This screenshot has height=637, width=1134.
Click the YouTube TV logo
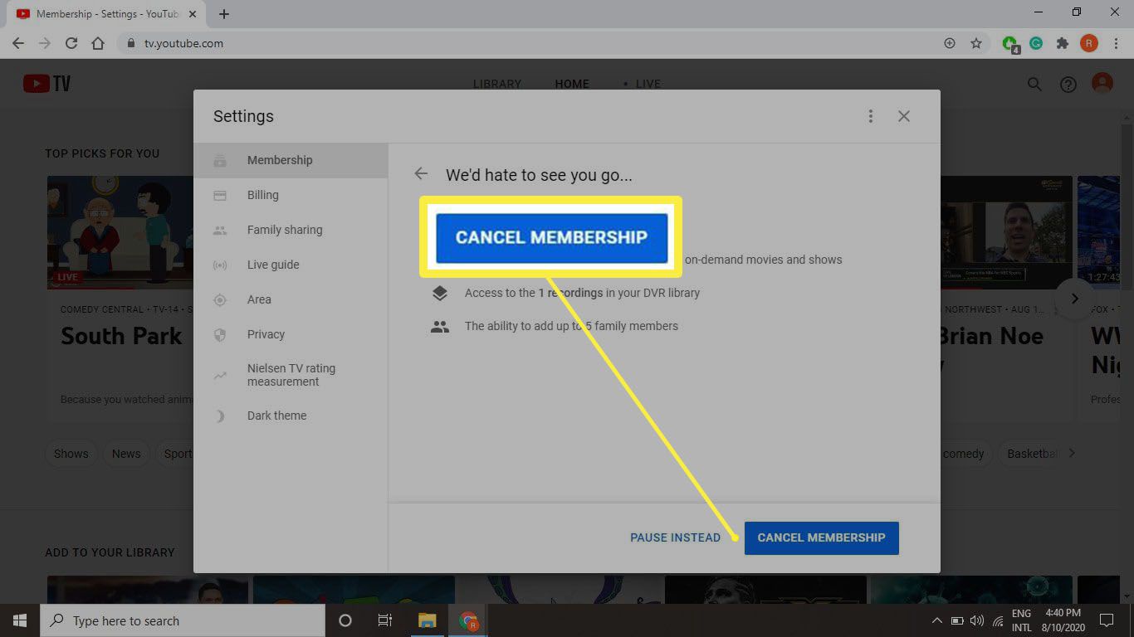point(46,84)
